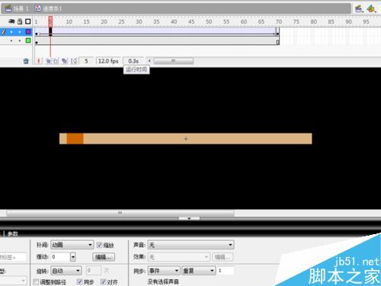Click the rotation count field showing 0
381x286 pixels.
coord(94,271)
